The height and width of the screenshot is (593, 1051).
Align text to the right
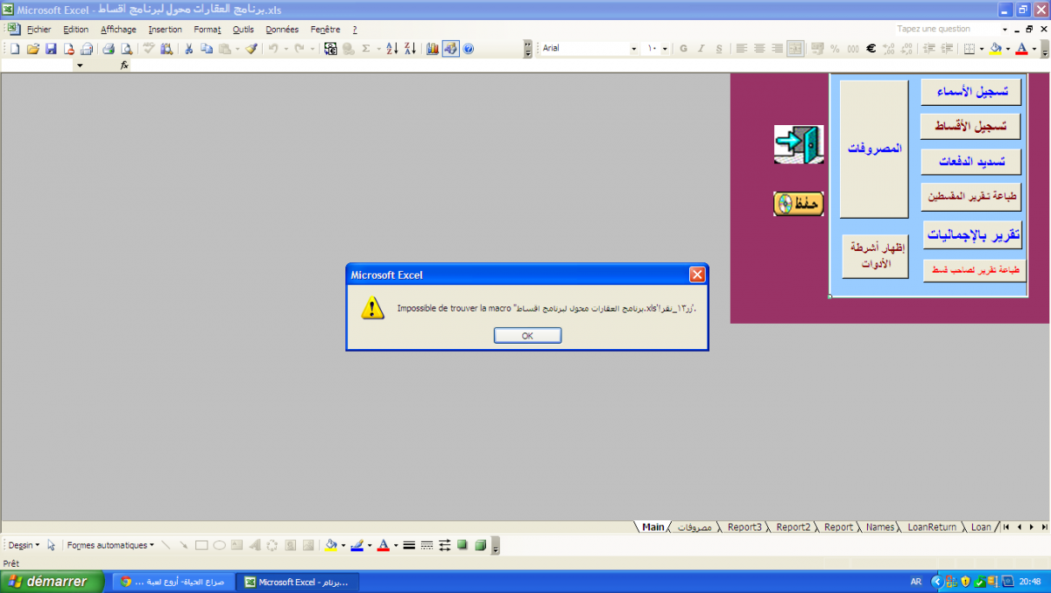(777, 49)
